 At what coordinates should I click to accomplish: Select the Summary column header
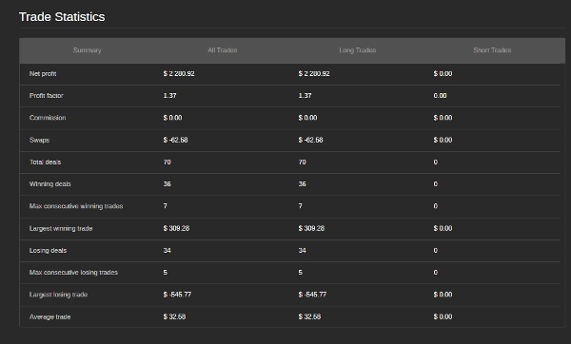[87, 50]
